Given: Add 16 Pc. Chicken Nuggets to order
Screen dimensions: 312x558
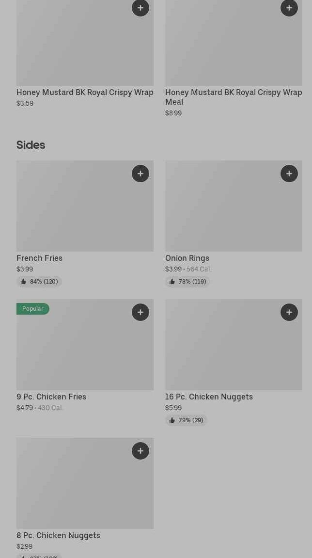Looking at the screenshot, I should pyautogui.click(x=289, y=312).
